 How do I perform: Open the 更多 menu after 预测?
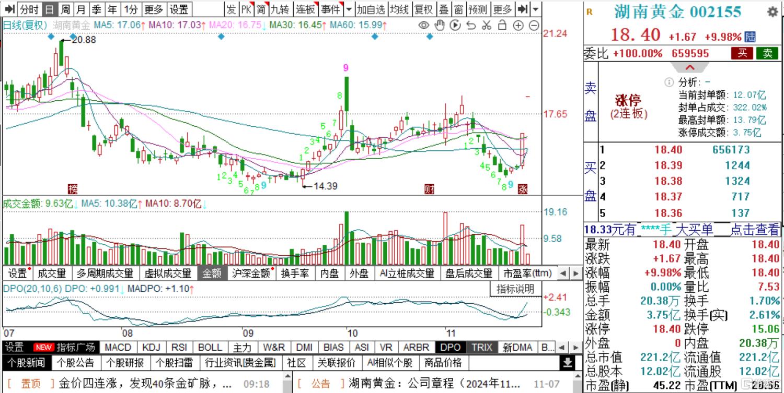click(502, 9)
